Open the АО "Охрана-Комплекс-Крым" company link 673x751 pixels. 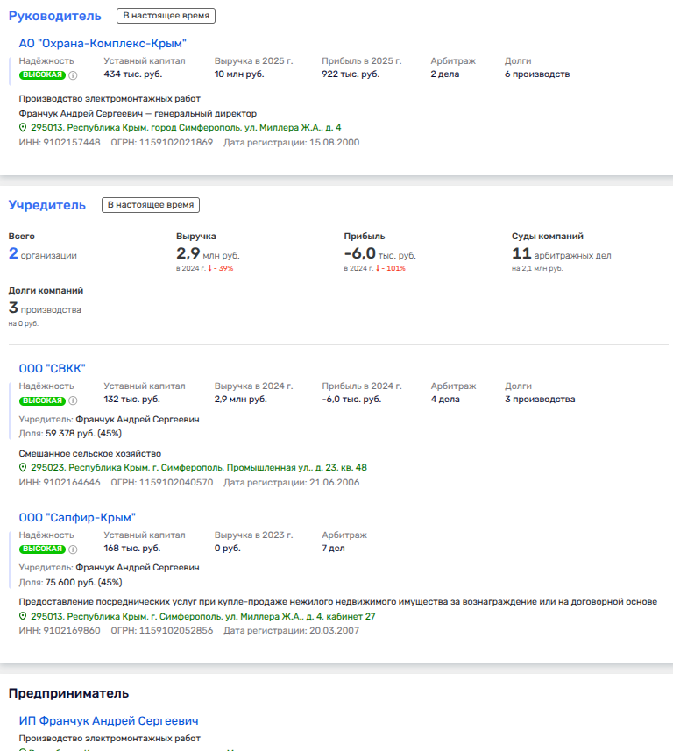[x=103, y=44]
